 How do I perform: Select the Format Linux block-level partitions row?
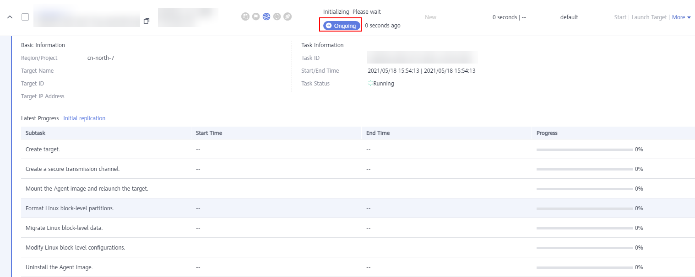click(x=70, y=208)
